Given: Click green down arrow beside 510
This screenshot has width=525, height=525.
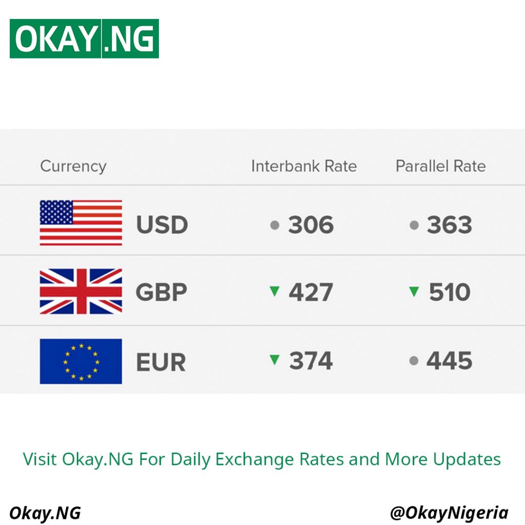Looking at the screenshot, I should pos(414,291).
